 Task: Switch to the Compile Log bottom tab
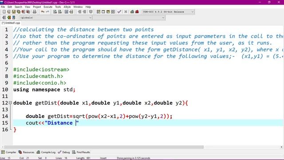click(46, 152)
